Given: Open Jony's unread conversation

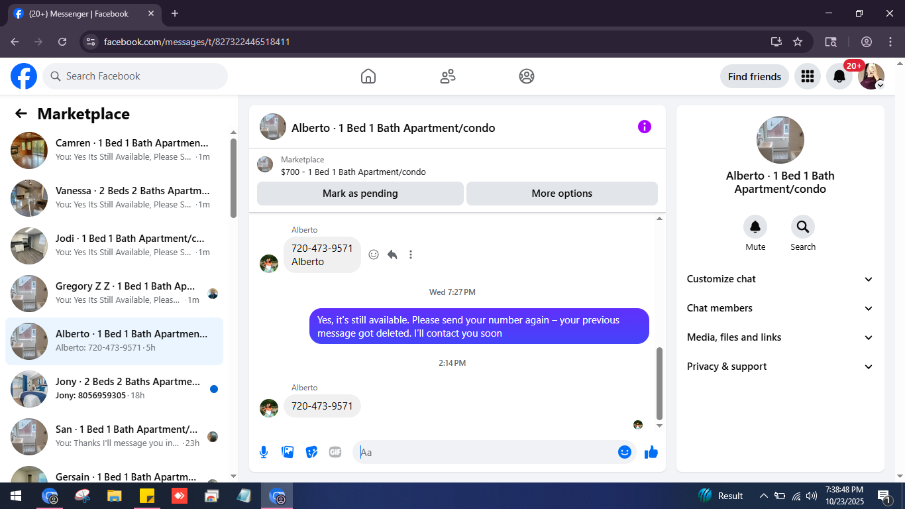Looking at the screenshot, I should (114, 388).
